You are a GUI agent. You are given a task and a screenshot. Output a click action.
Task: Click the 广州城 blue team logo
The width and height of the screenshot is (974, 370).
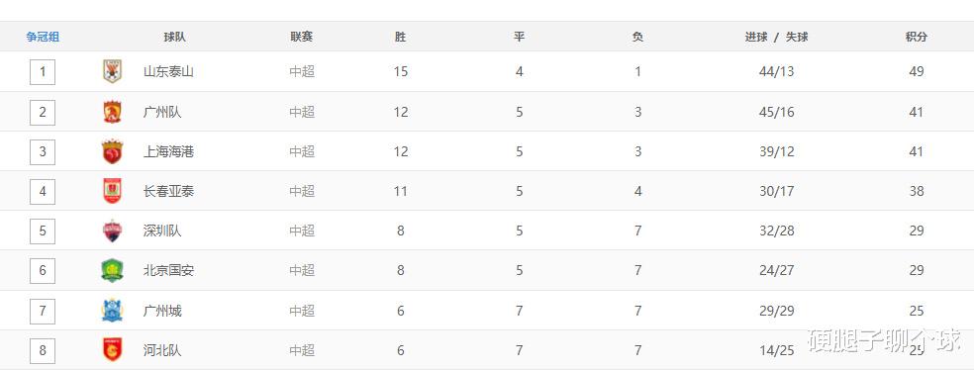112,311
